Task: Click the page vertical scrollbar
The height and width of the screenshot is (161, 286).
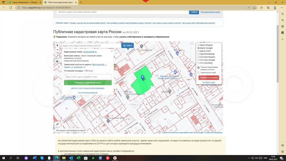Action: click(x=278, y=54)
